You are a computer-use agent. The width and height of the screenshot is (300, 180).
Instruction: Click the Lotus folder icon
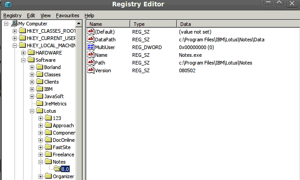click(x=40, y=111)
